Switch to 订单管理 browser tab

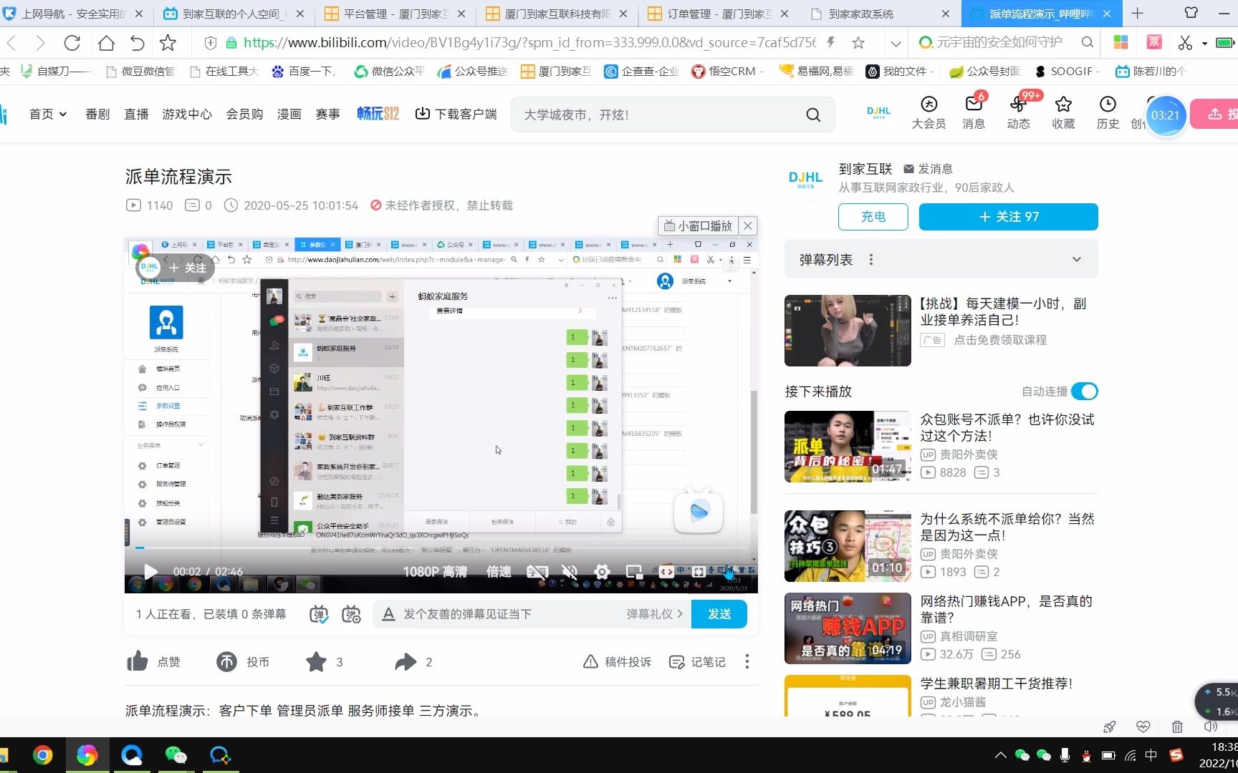click(718, 14)
